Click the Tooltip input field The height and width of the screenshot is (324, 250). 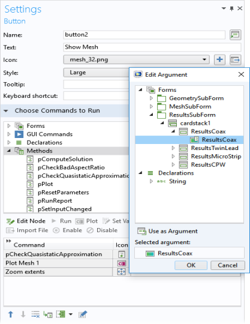96,85
